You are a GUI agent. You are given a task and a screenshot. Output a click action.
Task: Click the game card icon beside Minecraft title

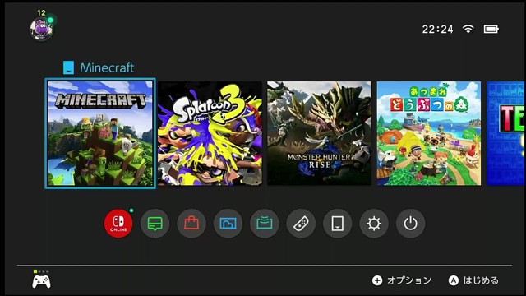68,67
